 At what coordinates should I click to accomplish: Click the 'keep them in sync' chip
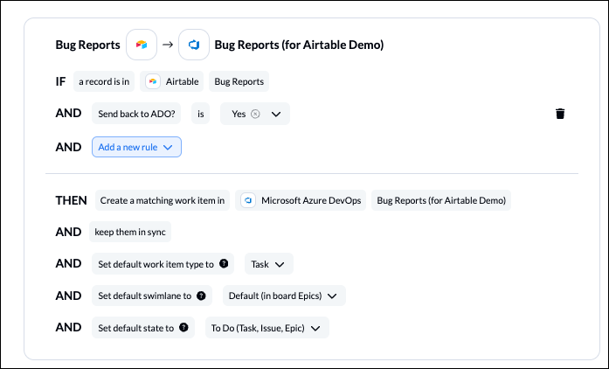click(130, 232)
